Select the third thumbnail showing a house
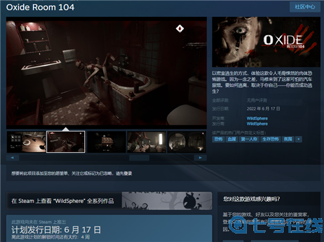This screenshot has height=242, width=324. click(106, 142)
